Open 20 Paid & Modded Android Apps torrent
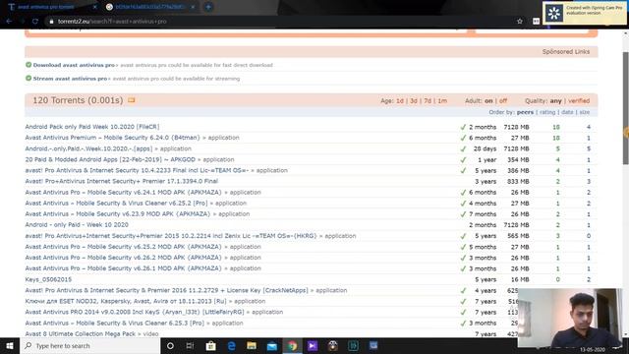Screen dimensions: 629x354 (x=110, y=159)
